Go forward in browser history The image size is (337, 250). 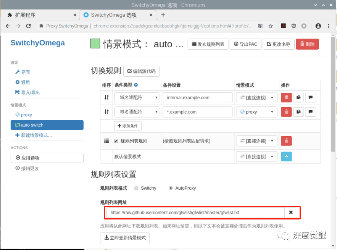tap(18, 26)
